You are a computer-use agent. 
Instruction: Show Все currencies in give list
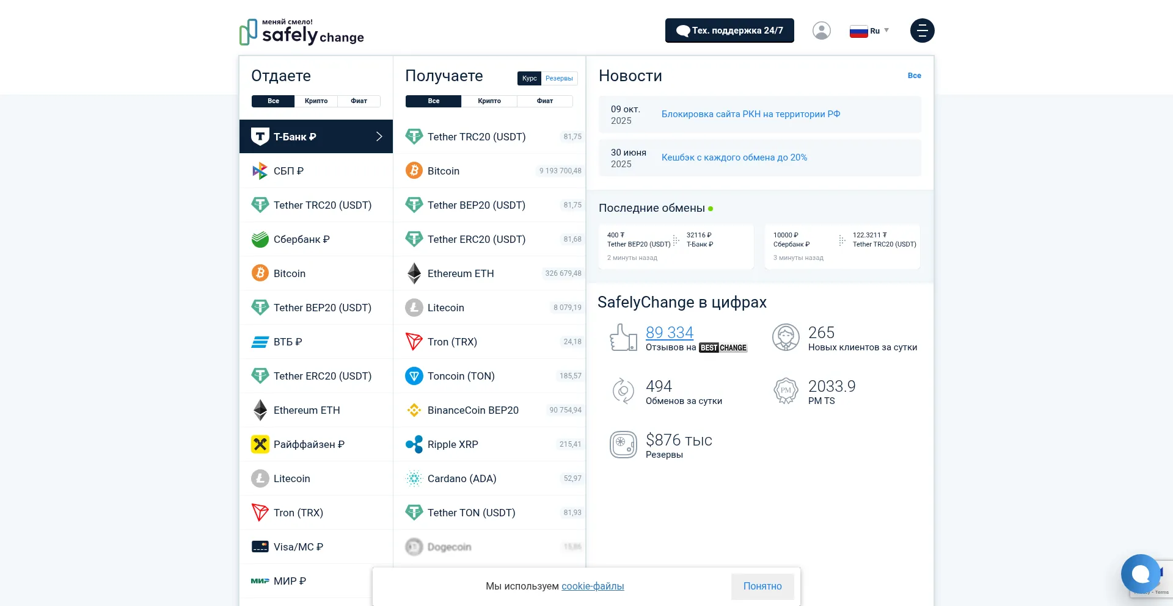pyautogui.click(x=273, y=101)
